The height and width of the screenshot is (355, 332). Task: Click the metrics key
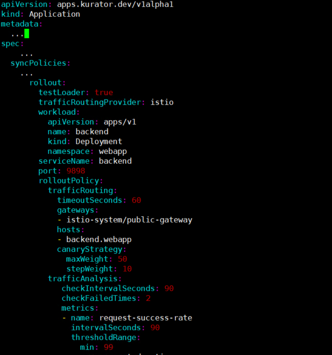coord(78,308)
